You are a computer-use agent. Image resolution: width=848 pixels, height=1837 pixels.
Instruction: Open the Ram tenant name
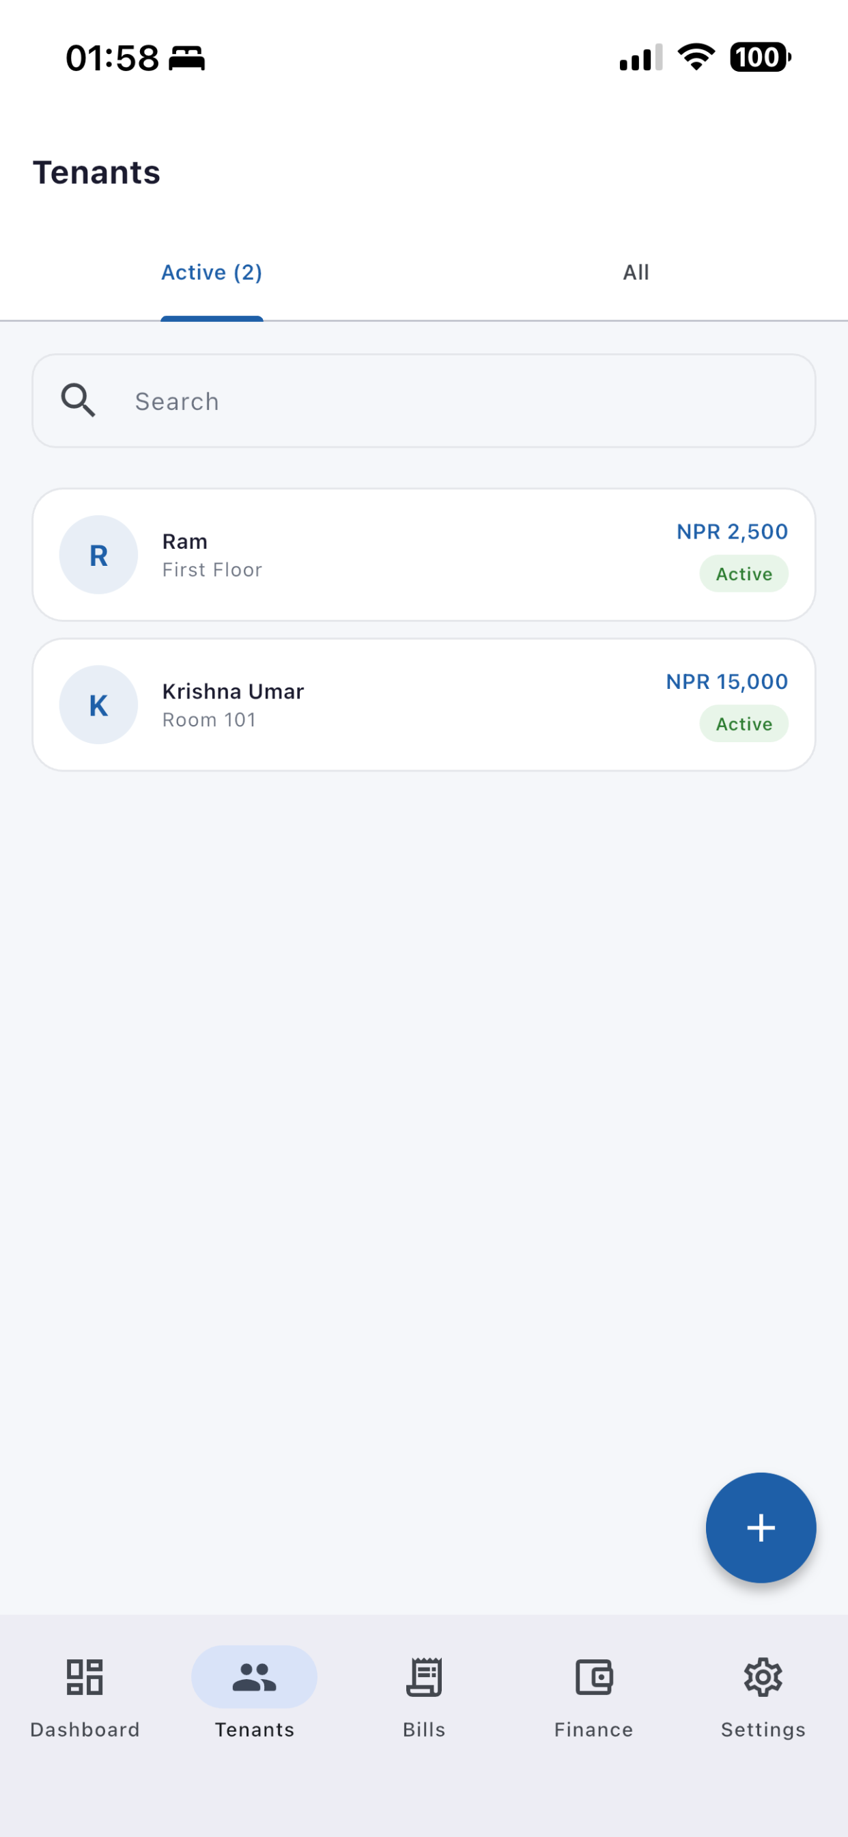tap(184, 541)
